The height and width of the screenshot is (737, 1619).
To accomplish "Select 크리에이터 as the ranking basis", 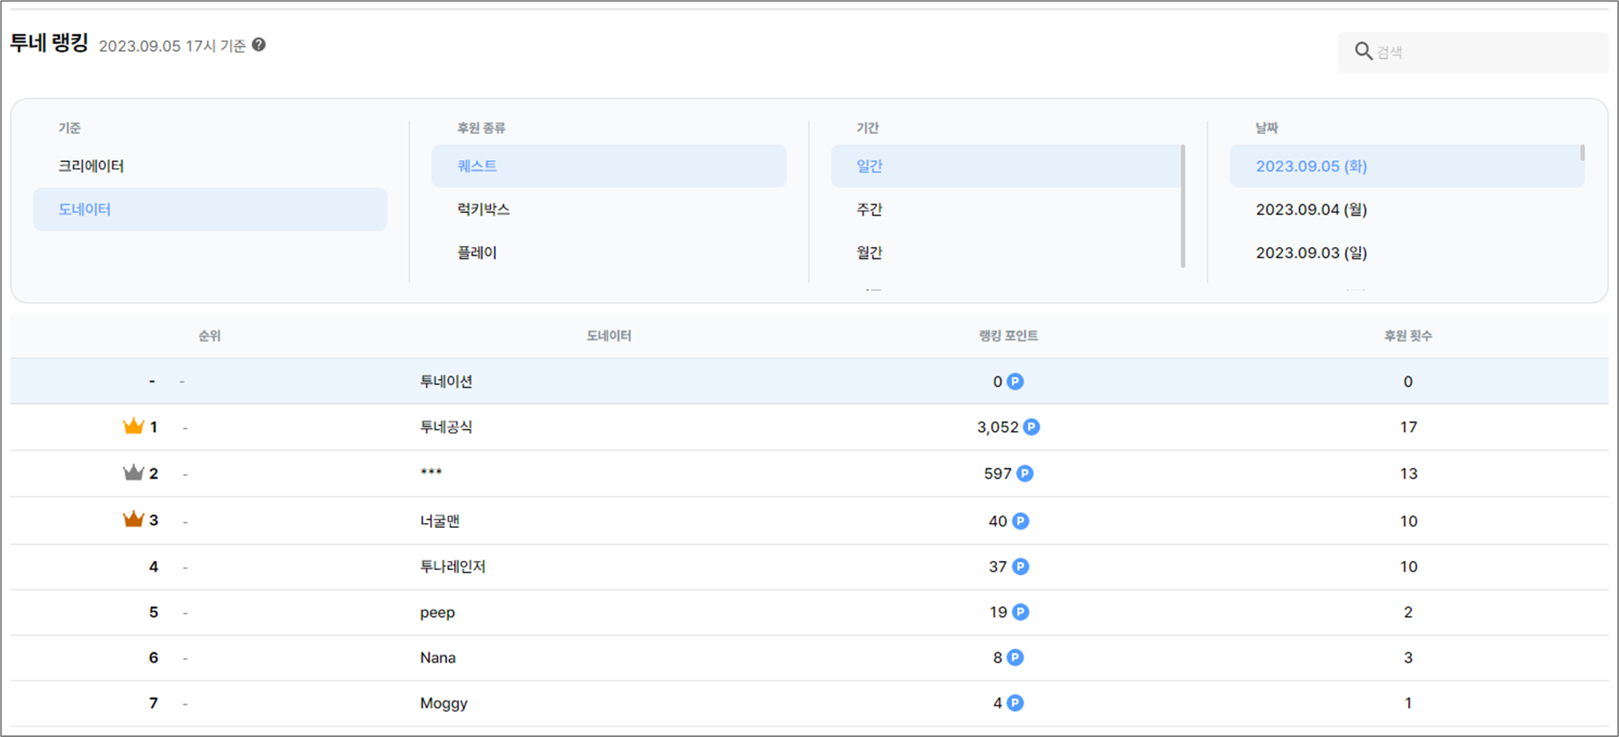I will coord(91,166).
